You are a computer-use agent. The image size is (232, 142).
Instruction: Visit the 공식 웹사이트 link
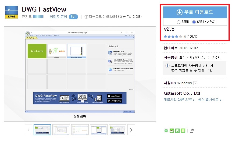point(209,100)
